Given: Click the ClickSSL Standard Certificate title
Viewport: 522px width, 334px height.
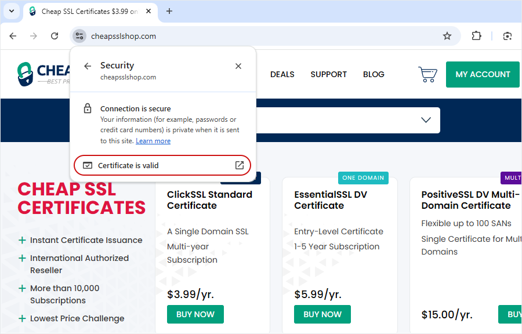Looking at the screenshot, I should click(x=209, y=200).
